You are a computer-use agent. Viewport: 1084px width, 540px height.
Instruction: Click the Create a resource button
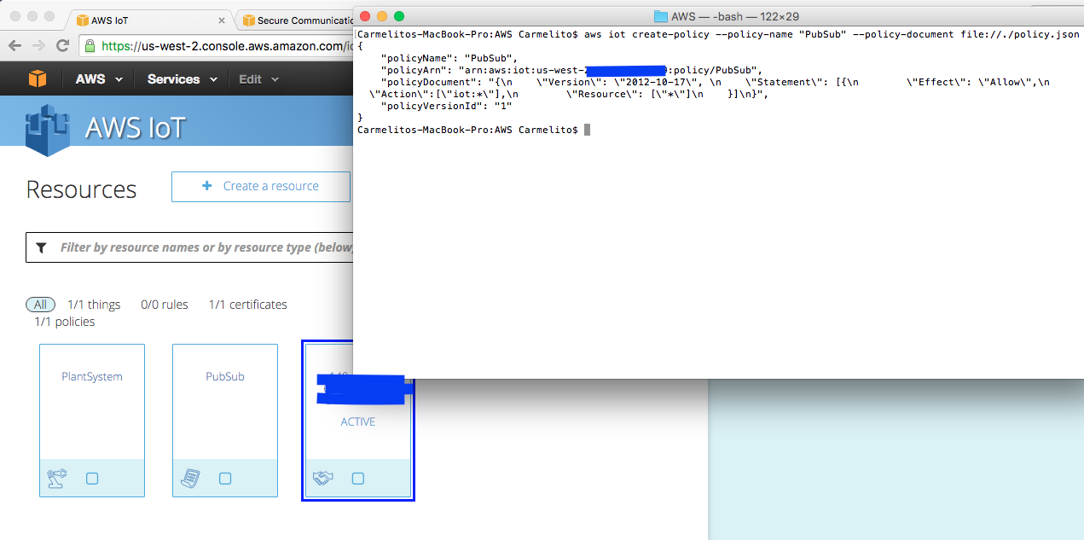click(x=261, y=186)
